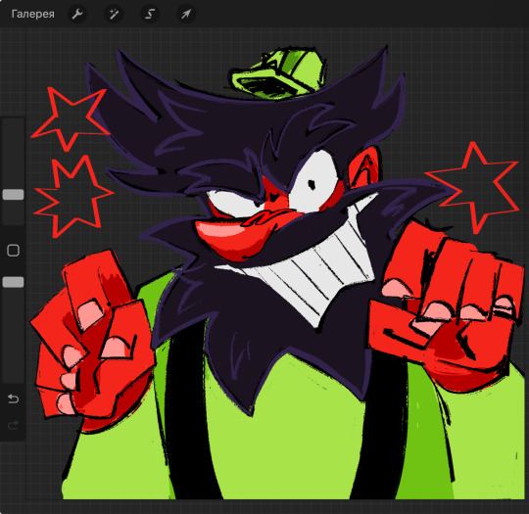Image resolution: width=529 pixels, height=514 pixels.
Task: Redo with the dimmed redo arrow
Action: (13, 425)
